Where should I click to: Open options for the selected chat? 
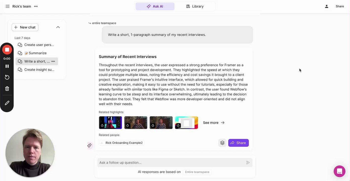(53, 61)
